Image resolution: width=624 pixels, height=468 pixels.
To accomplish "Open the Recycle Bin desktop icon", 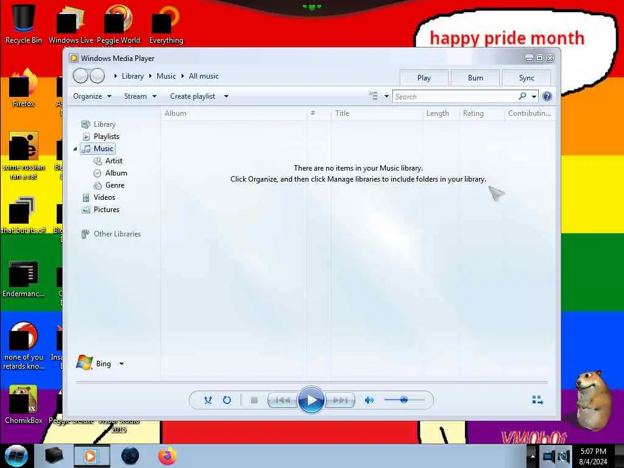I will point(24,24).
